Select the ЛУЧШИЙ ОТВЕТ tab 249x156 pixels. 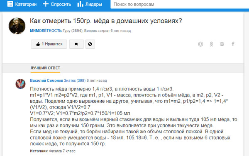click(45, 68)
